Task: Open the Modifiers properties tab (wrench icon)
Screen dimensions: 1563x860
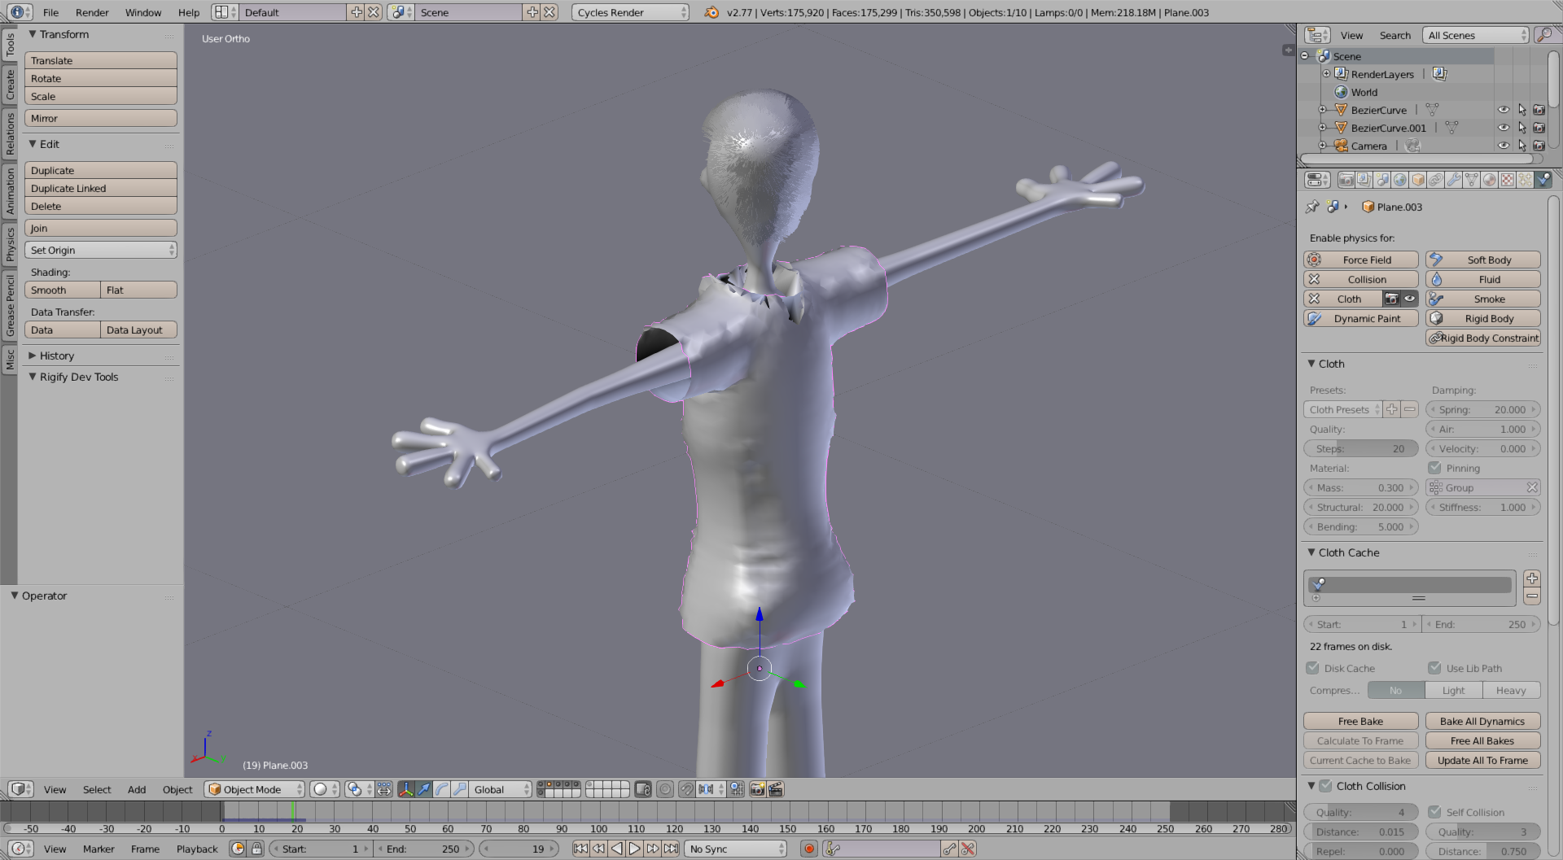Action: [1454, 180]
